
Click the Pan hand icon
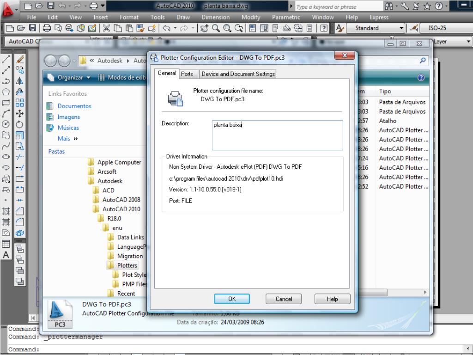[204, 28]
